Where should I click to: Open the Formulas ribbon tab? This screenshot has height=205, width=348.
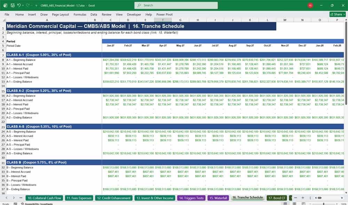[x=80, y=14]
